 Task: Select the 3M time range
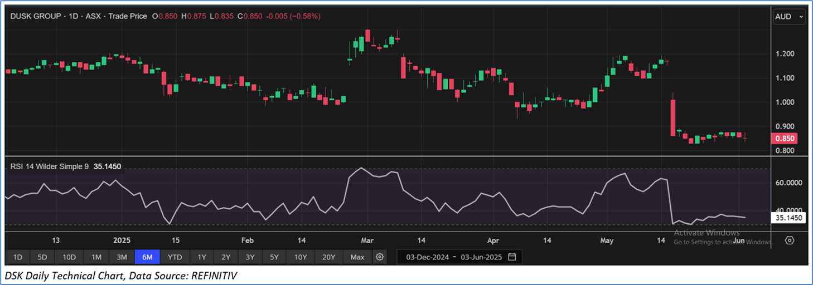(x=122, y=257)
